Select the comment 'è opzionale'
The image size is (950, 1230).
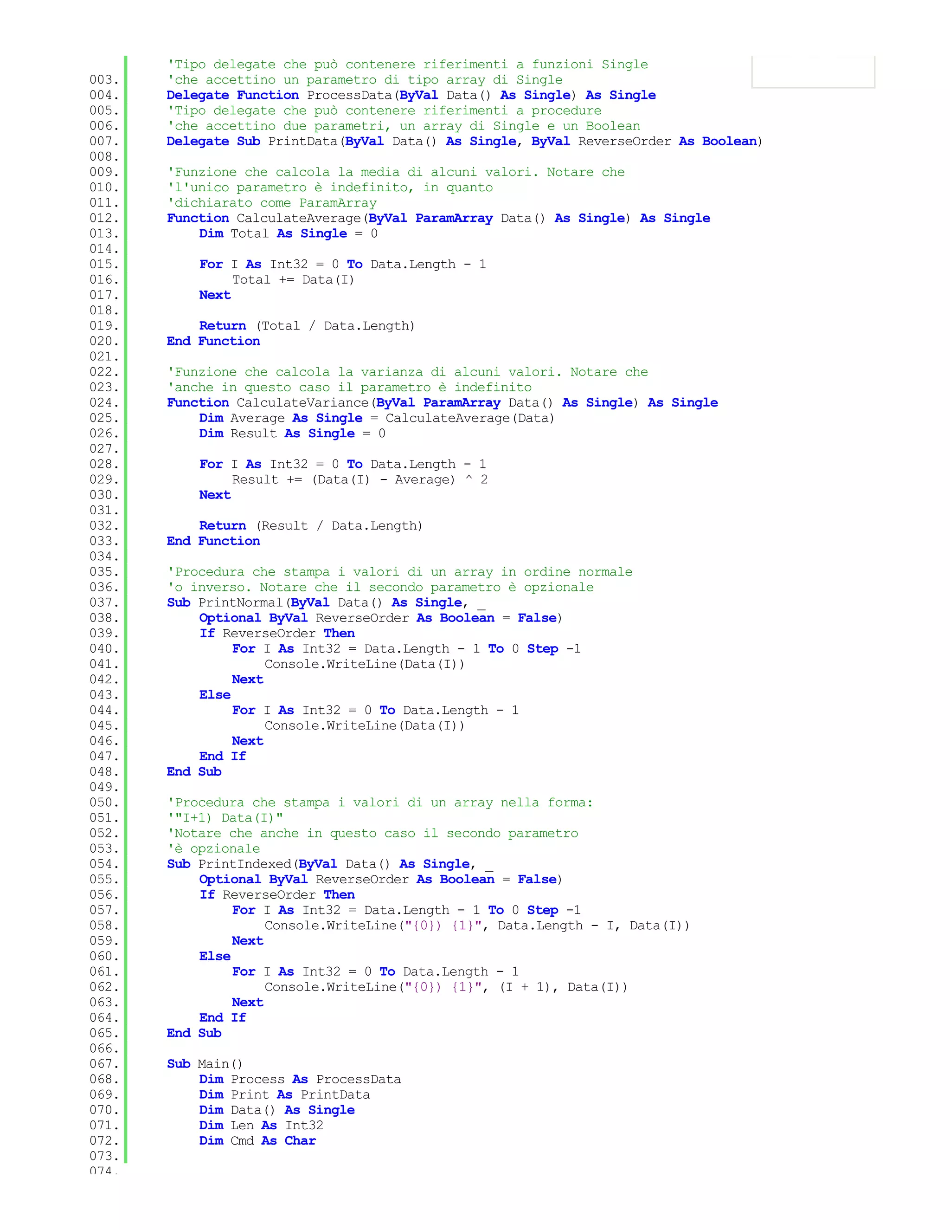(x=214, y=849)
